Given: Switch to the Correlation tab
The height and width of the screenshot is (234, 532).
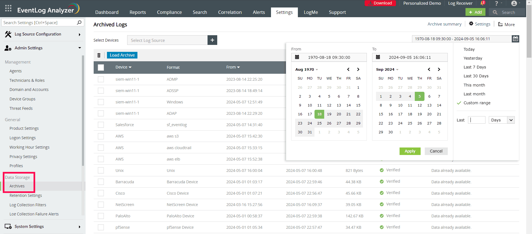Looking at the screenshot, I should [230, 12].
